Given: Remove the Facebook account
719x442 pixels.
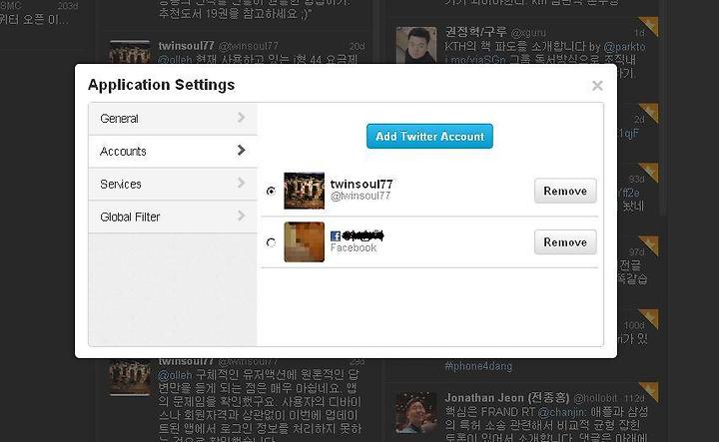Looking at the screenshot, I should [565, 242].
